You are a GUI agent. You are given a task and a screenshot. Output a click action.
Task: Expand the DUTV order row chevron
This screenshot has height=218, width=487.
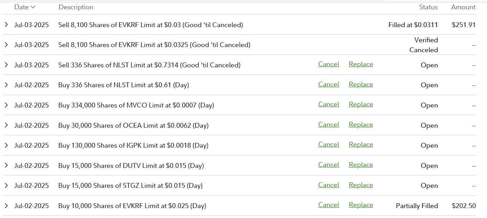point(6,165)
